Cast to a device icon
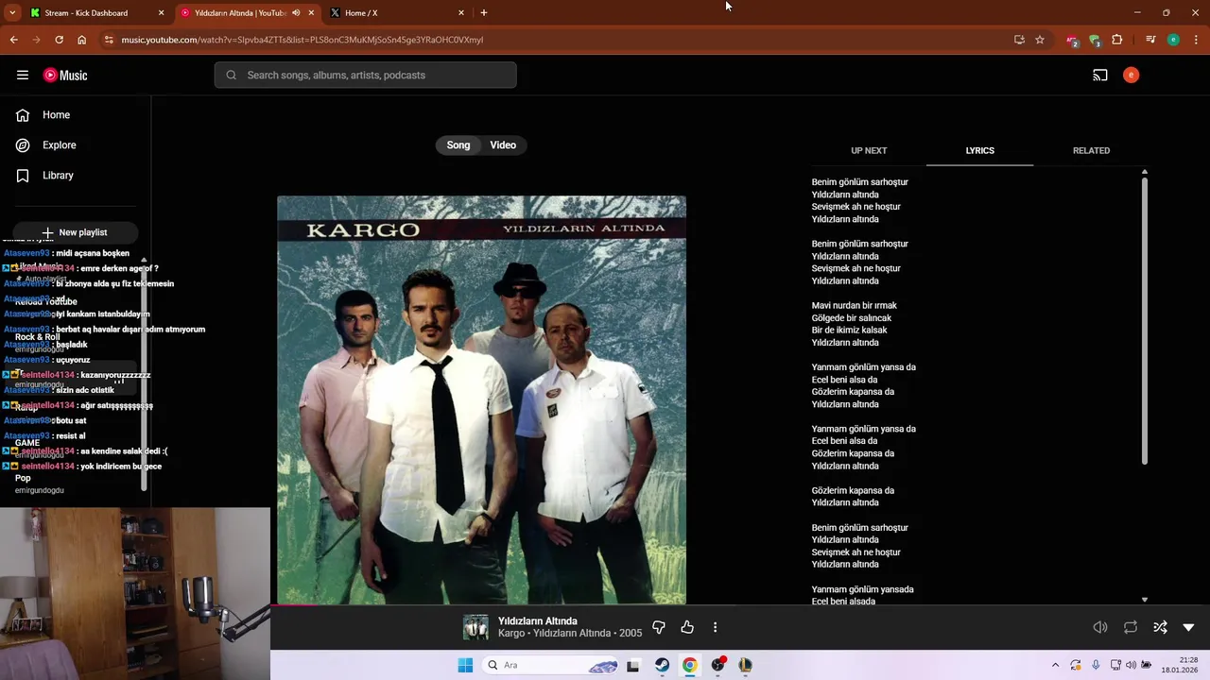 pyautogui.click(x=1100, y=76)
